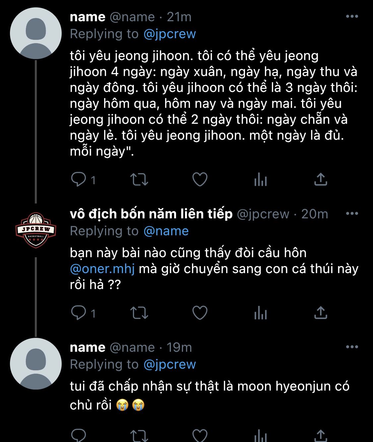Open @jpcrew link in first tweet's reply line

[169, 34]
